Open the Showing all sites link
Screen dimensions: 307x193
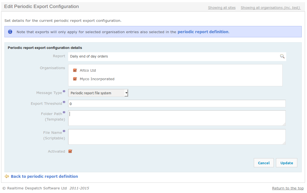222,7
